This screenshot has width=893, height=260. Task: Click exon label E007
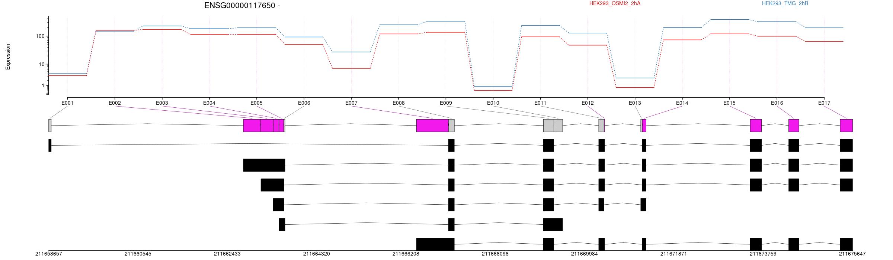tap(351, 103)
